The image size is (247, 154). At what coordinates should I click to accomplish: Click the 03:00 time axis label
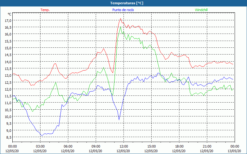pyautogui.click(x=40, y=147)
